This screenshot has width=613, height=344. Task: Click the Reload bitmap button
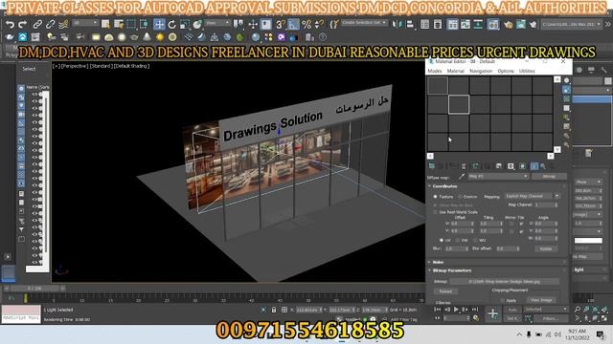(445, 291)
